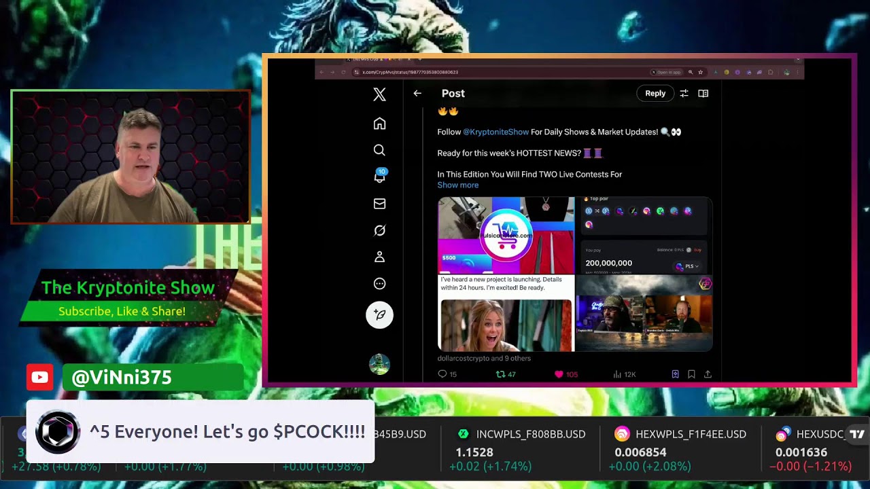Click the Show more link
The width and height of the screenshot is (870, 489).
[458, 185]
